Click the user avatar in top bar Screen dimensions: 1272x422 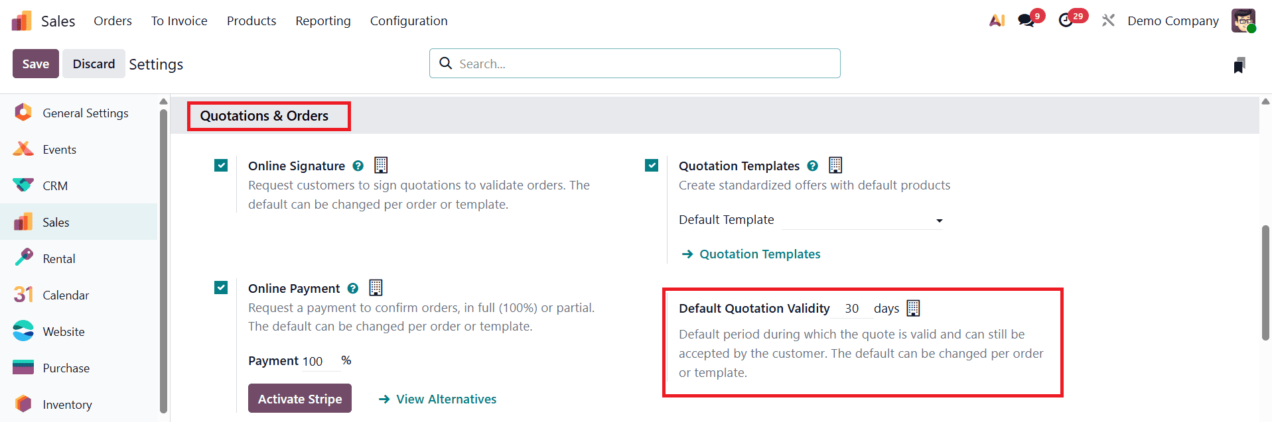pyautogui.click(x=1243, y=21)
